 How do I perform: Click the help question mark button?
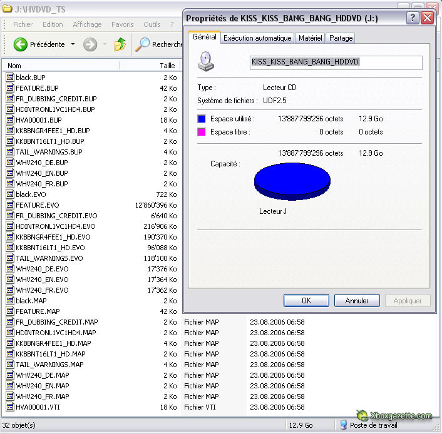(x=413, y=18)
